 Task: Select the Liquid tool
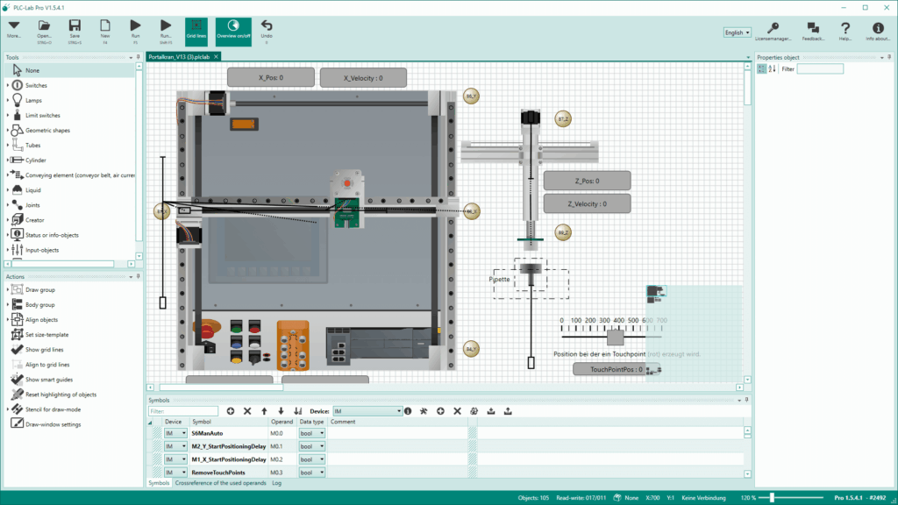tap(32, 190)
